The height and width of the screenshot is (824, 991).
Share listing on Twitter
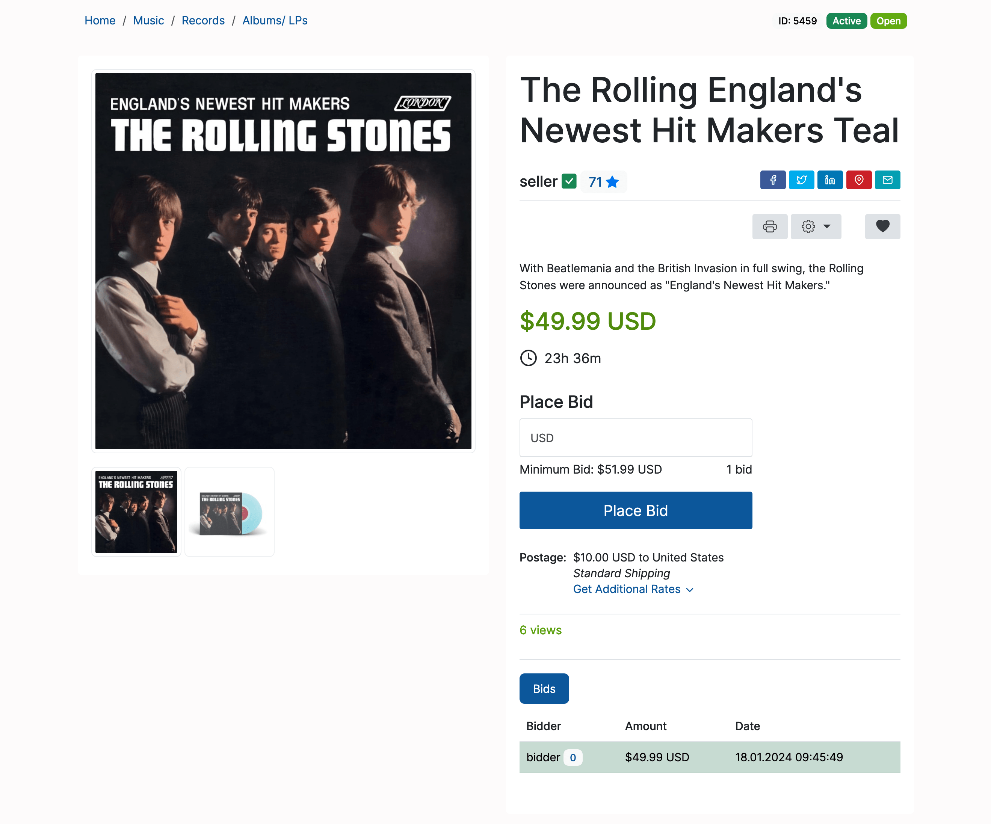(x=801, y=180)
